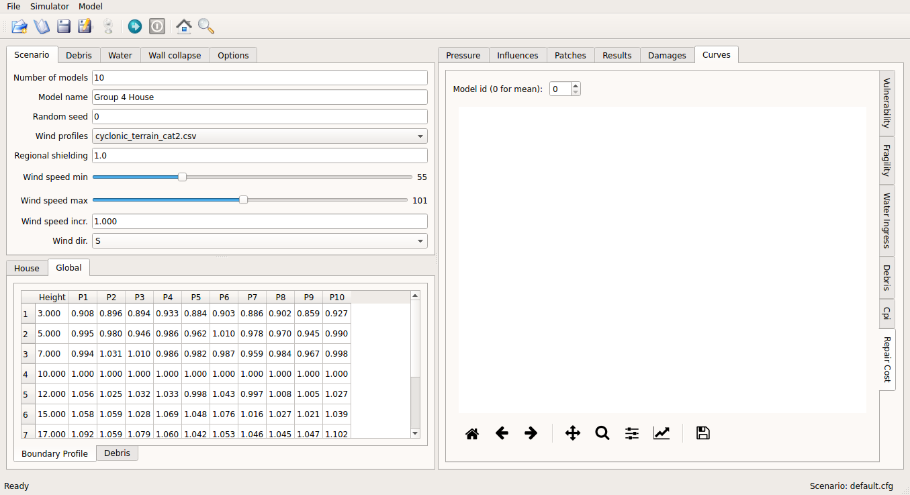This screenshot has width=910, height=495.
Task: Save the plot figure
Action: coord(703,433)
